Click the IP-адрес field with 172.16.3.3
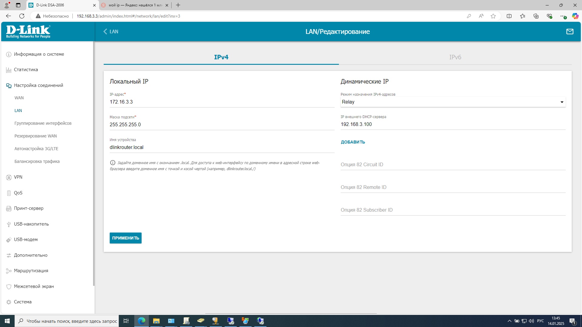 point(222,102)
